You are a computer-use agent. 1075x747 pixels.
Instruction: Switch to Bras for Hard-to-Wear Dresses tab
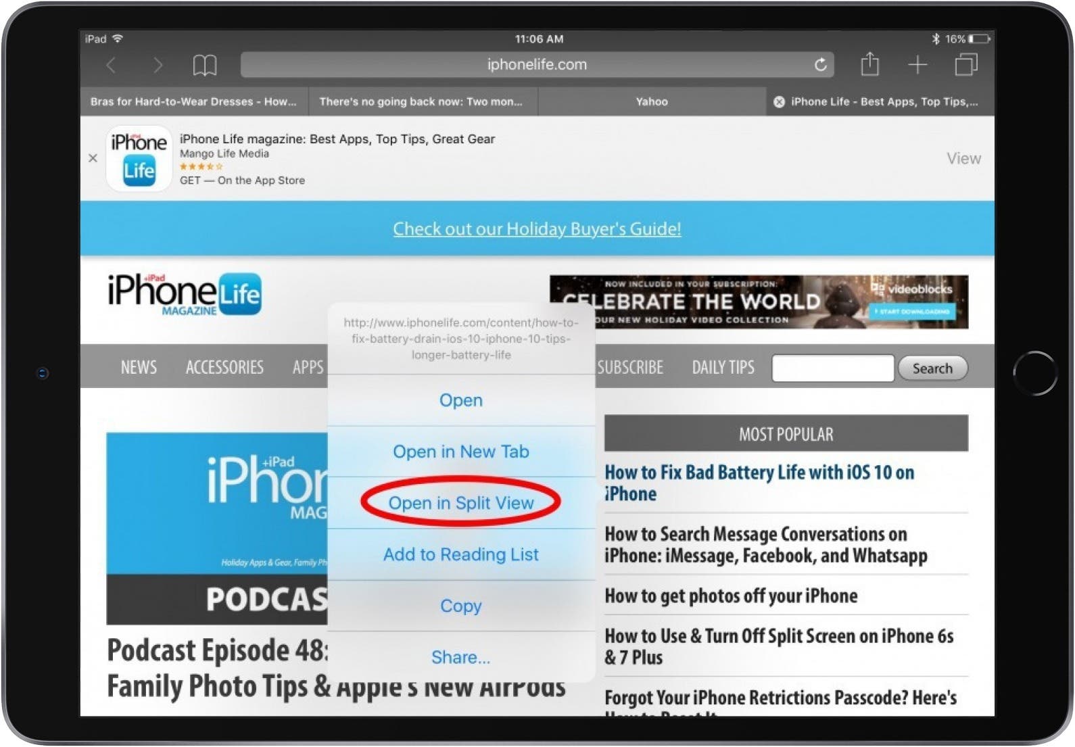[194, 102]
